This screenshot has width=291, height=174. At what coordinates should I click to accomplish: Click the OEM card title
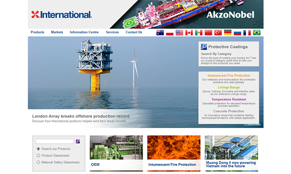coord(95,164)
